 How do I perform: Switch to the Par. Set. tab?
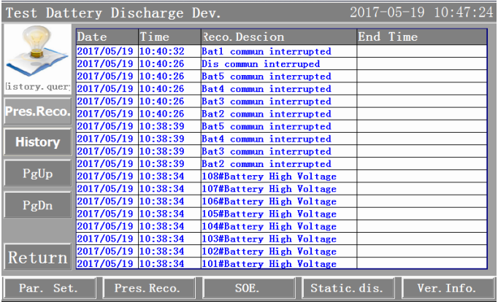point(49,288)
